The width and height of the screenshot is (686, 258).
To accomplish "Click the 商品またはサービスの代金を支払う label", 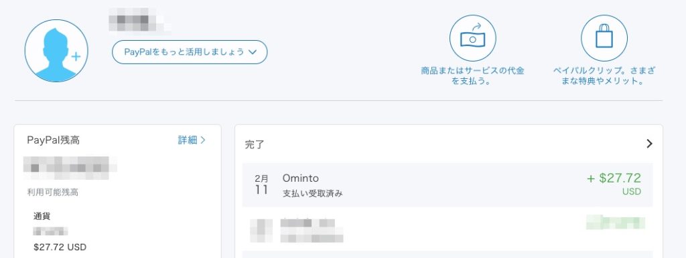I will (472, 76).
